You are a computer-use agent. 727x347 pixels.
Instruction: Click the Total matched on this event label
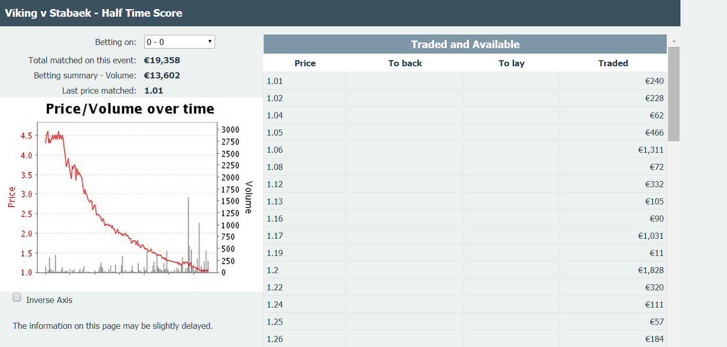[82, 60]
